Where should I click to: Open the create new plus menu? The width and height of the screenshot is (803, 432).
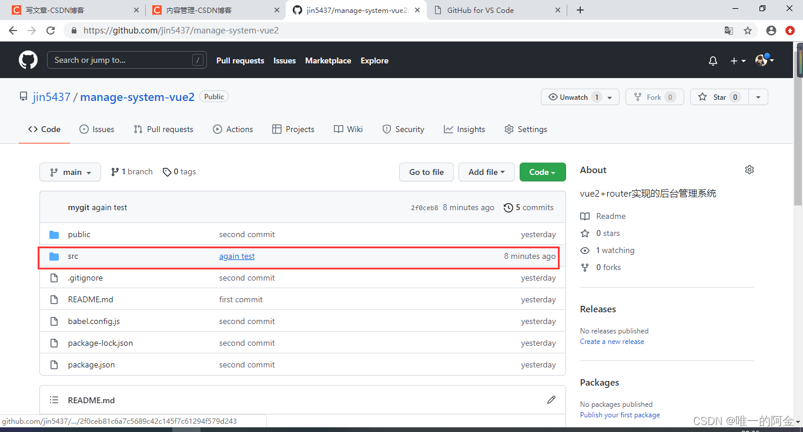(738, 60)
